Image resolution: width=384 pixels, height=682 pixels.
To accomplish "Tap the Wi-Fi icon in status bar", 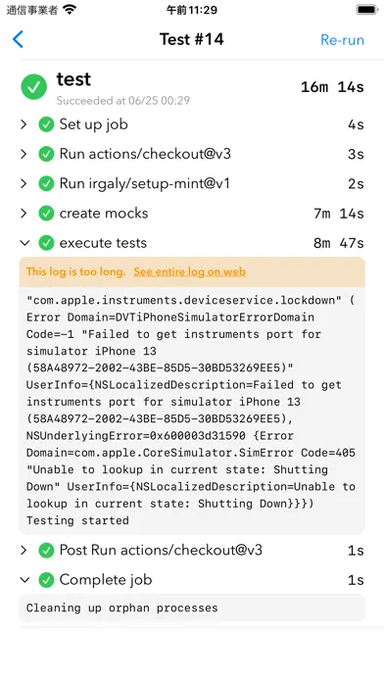I will tap(70, 10).
